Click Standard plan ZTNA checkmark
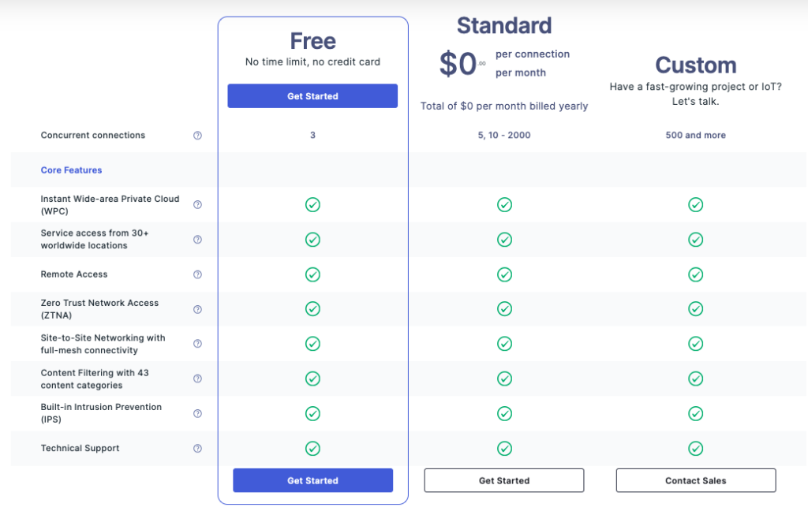Screen dimensions: 808x511 504,309
